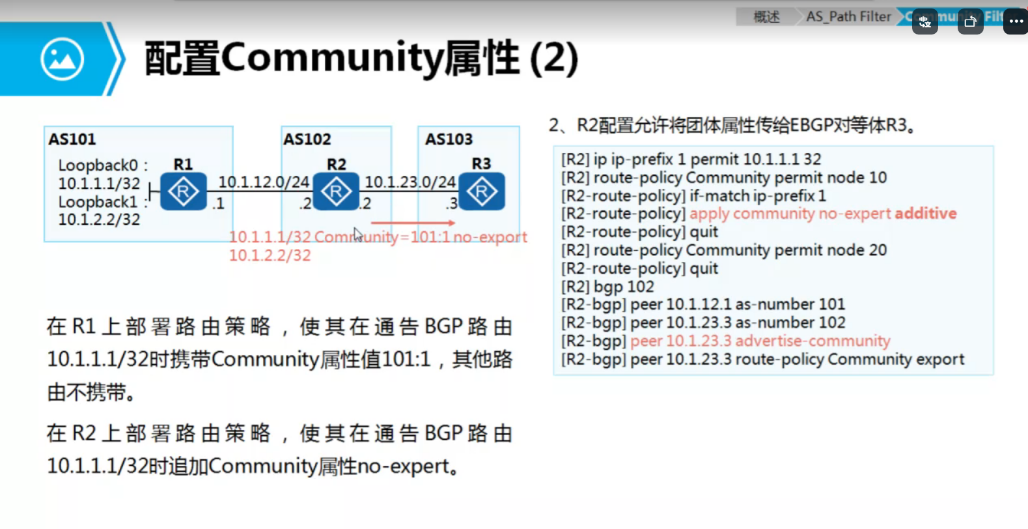Click the line 'ip ip-prefix 1 permit 10.1.1.1 32'
The width and height of the screenshot is (1028, 529).
coord(691,159)
